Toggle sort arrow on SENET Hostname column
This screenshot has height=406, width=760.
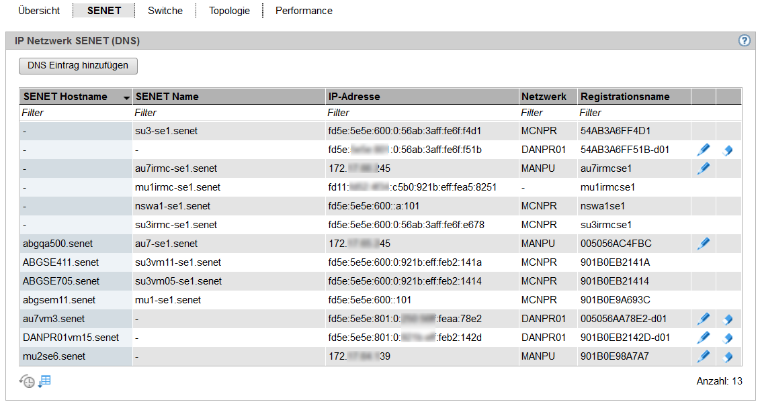[126, 97]
